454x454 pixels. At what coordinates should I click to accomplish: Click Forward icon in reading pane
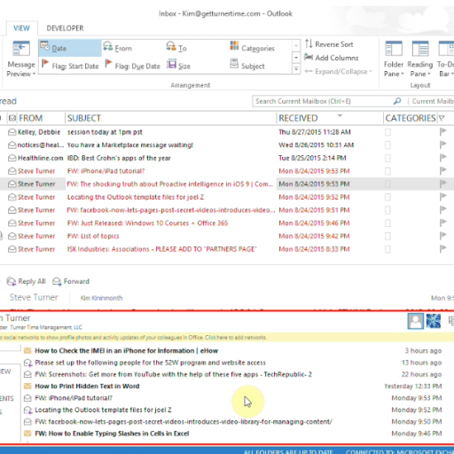[57, 281]
